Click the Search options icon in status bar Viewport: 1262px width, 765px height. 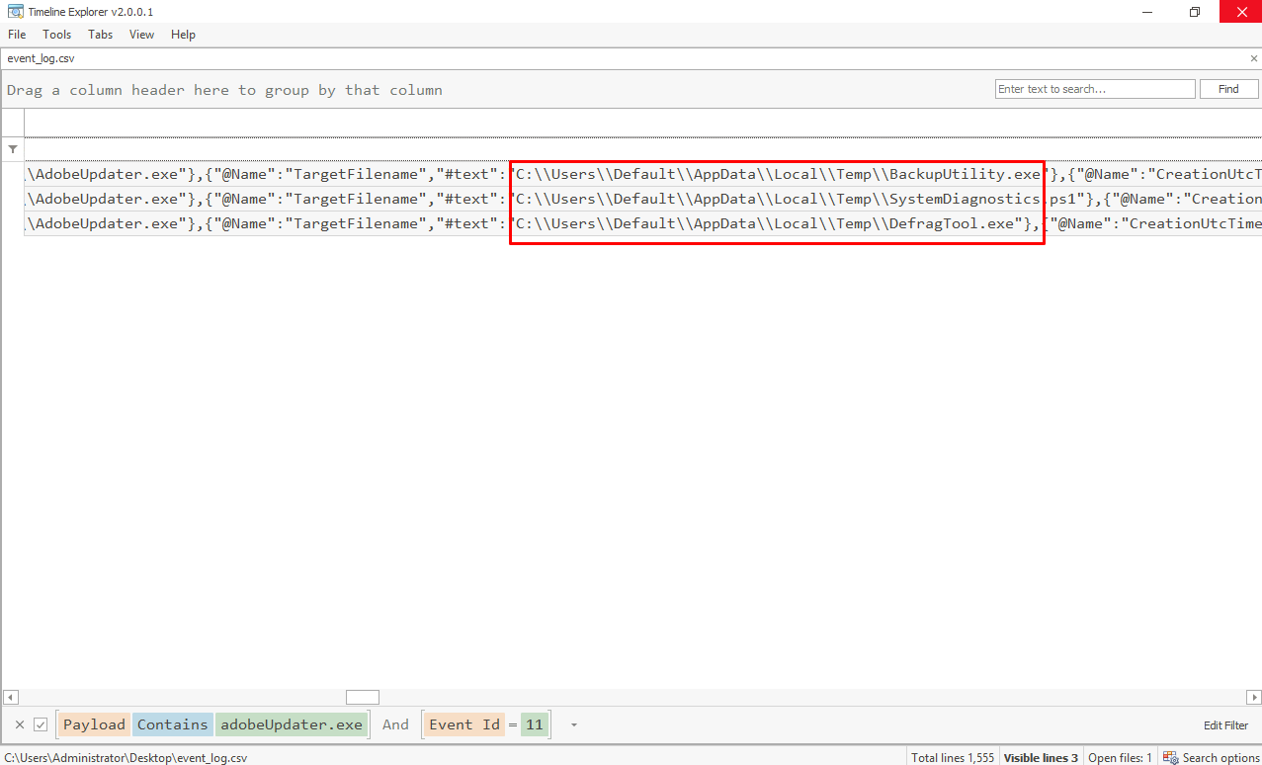pyautogui.click(x=1170, y=757)
